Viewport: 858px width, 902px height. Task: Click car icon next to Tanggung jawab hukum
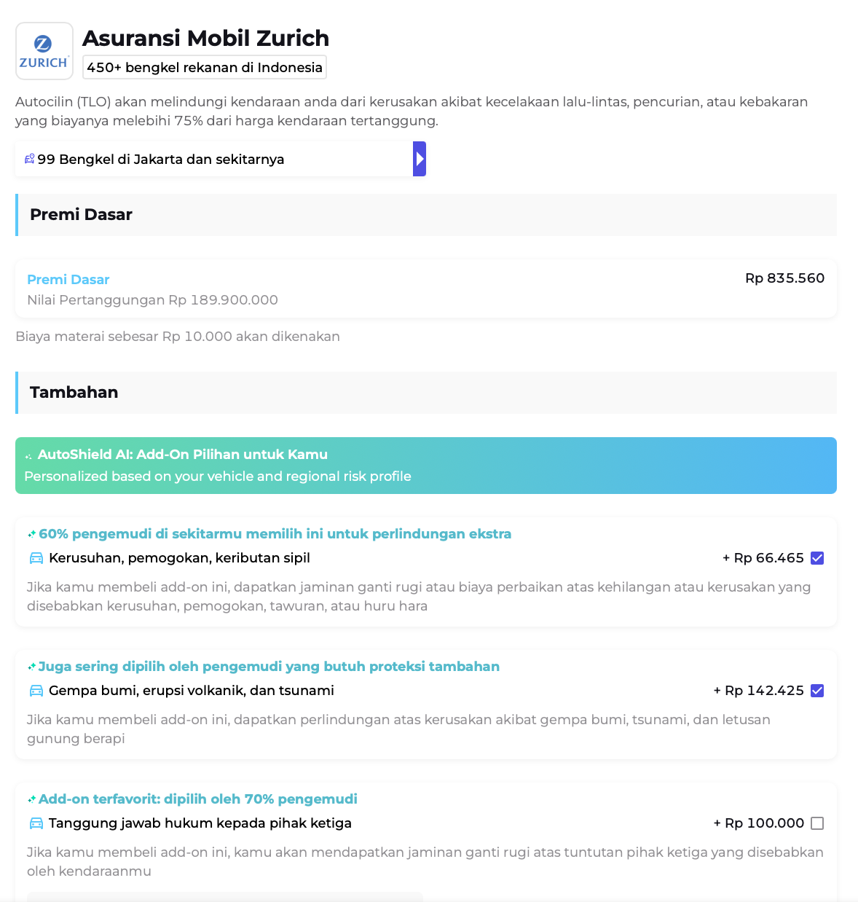[36, 823]
